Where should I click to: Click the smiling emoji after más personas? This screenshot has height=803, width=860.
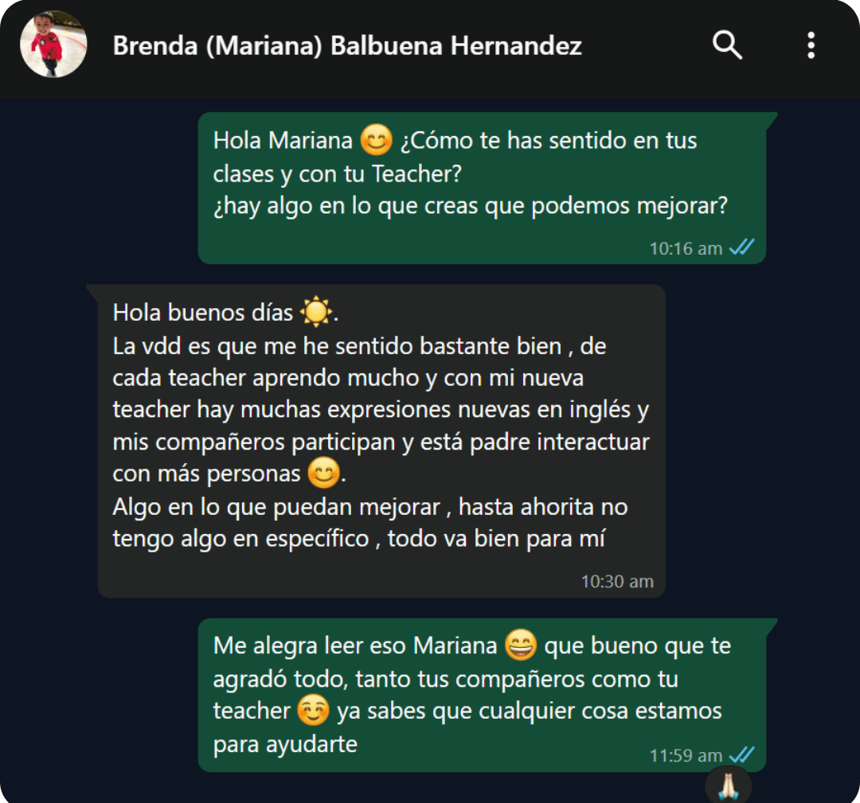coord(323,473)
